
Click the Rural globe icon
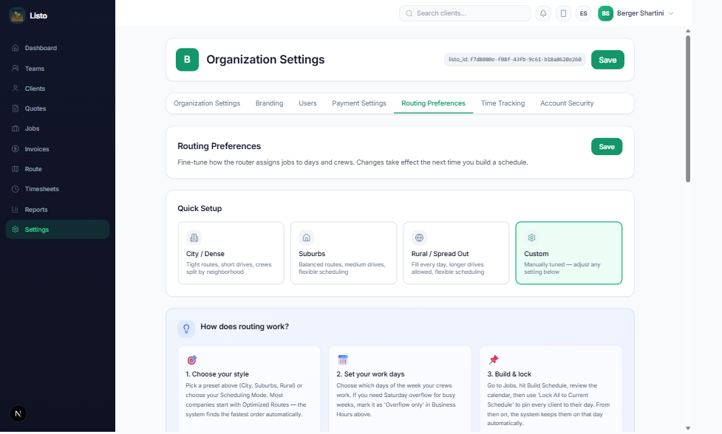(419, 238)
